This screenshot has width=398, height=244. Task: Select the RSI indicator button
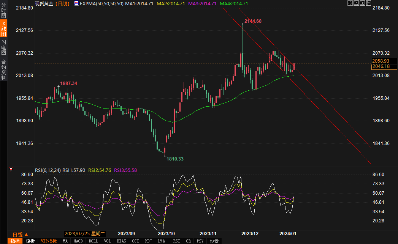tap(176, 241)
